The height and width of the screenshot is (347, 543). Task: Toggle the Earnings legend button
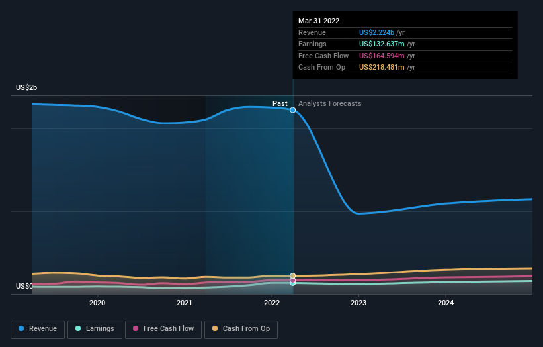point(95,329)
